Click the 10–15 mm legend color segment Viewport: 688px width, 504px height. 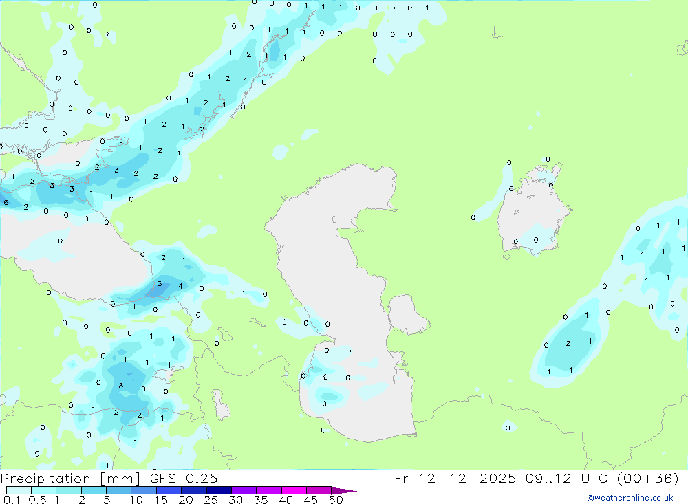tap(144, 490)
